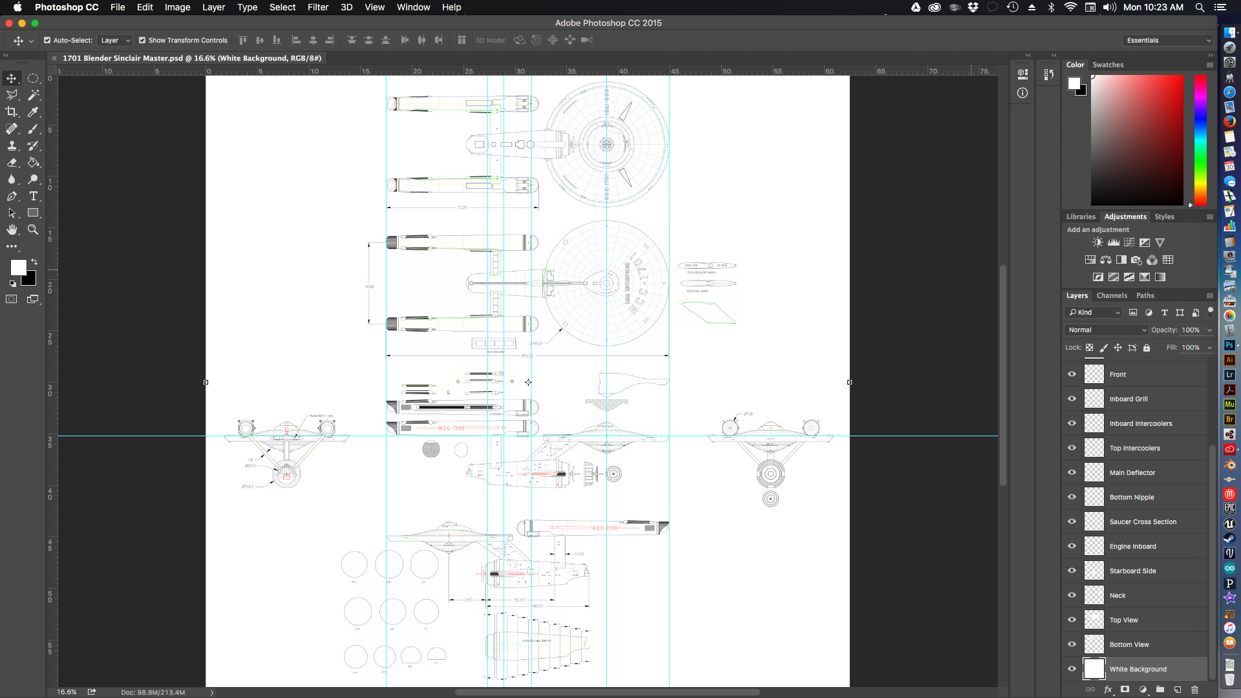Select the Blur tool

coord(12,179)
